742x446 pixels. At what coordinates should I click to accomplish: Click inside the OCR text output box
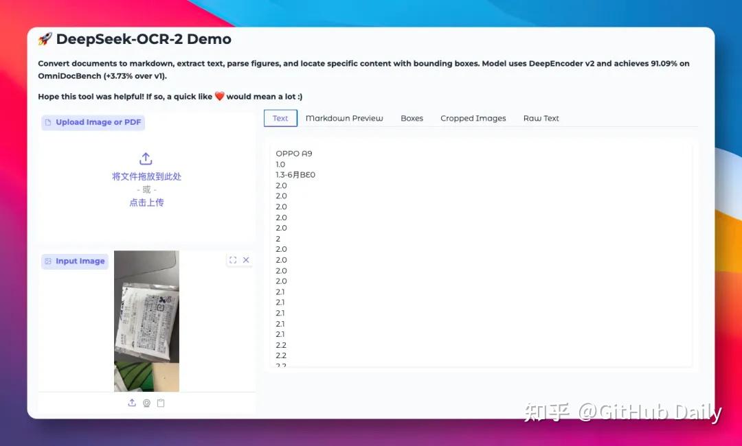[481, 254]
